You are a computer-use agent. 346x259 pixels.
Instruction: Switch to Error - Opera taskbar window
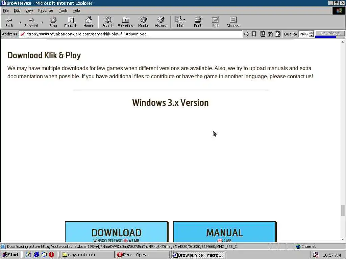pyautogui.click(x=143, y=255)
